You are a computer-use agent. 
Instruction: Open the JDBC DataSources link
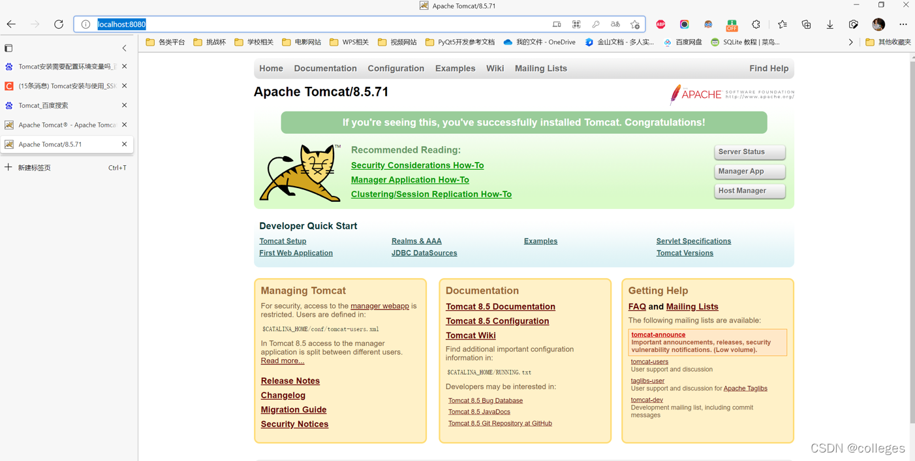click(x=424, y=253)
